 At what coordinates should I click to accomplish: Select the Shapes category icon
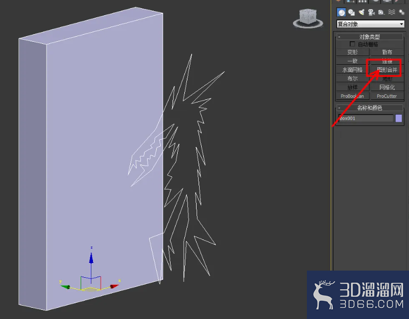351,12
